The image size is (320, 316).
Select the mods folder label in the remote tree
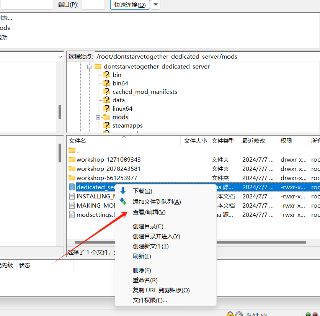(121, 117)
